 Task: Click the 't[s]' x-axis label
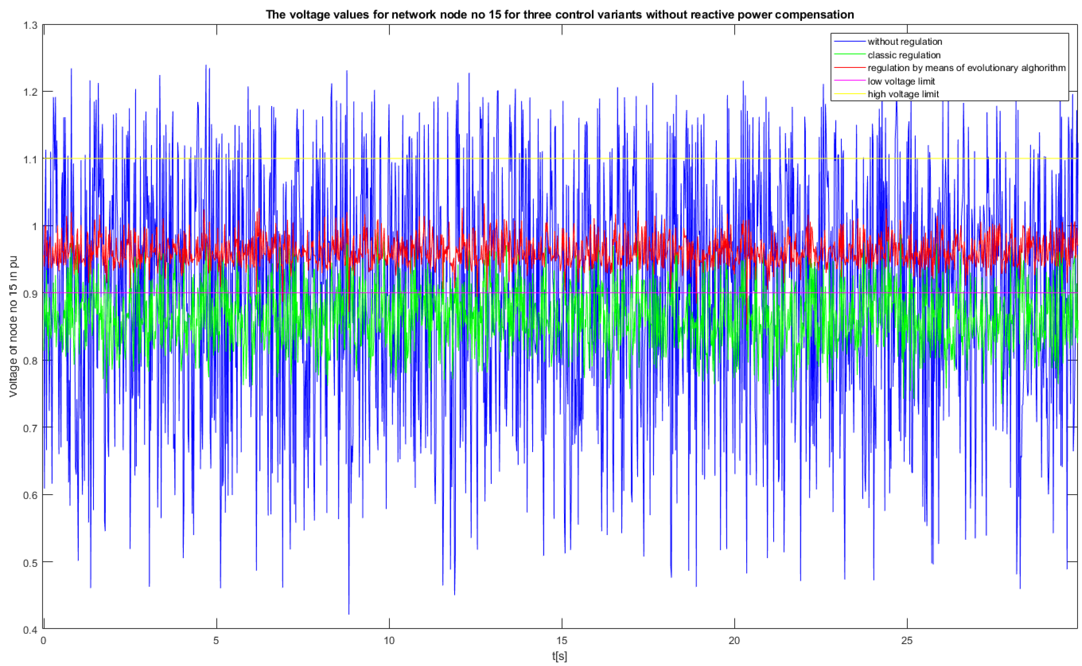[x=559, y=657]
